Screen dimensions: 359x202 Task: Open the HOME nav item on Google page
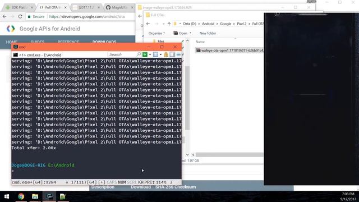point(12,42)
